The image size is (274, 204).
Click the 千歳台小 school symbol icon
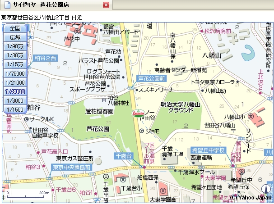(x=123, y=179)
